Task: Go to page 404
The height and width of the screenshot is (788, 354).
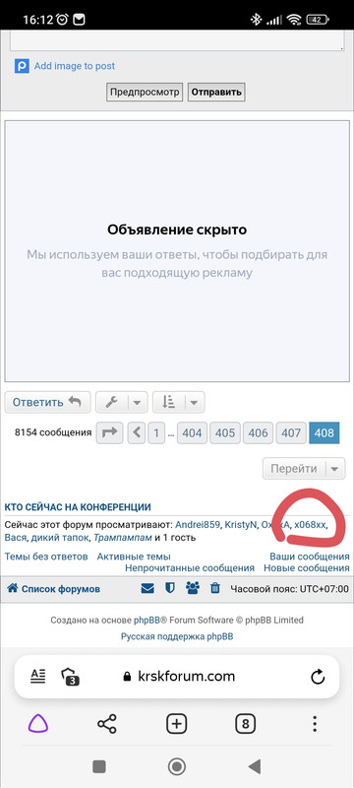Action: pyautogui.click(x=192, y=432)
